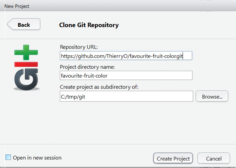236x168 pixels.
Task: Click the gray circular arrow Git icon
Action: [x=26, y=79]
